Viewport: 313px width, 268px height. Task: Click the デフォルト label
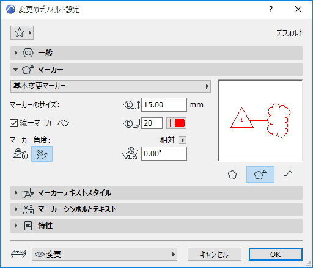[289, 33]
